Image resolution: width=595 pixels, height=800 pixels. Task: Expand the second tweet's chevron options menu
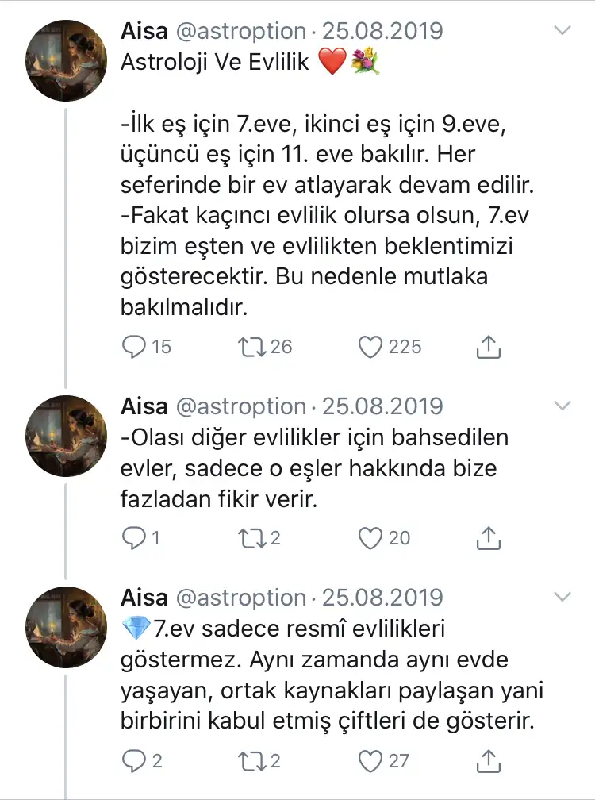tap(562, 406)
